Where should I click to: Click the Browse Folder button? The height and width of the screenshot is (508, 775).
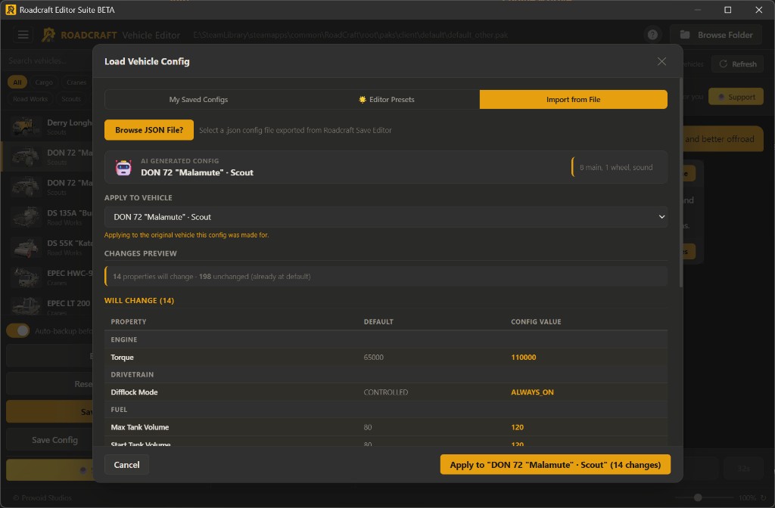716,35
